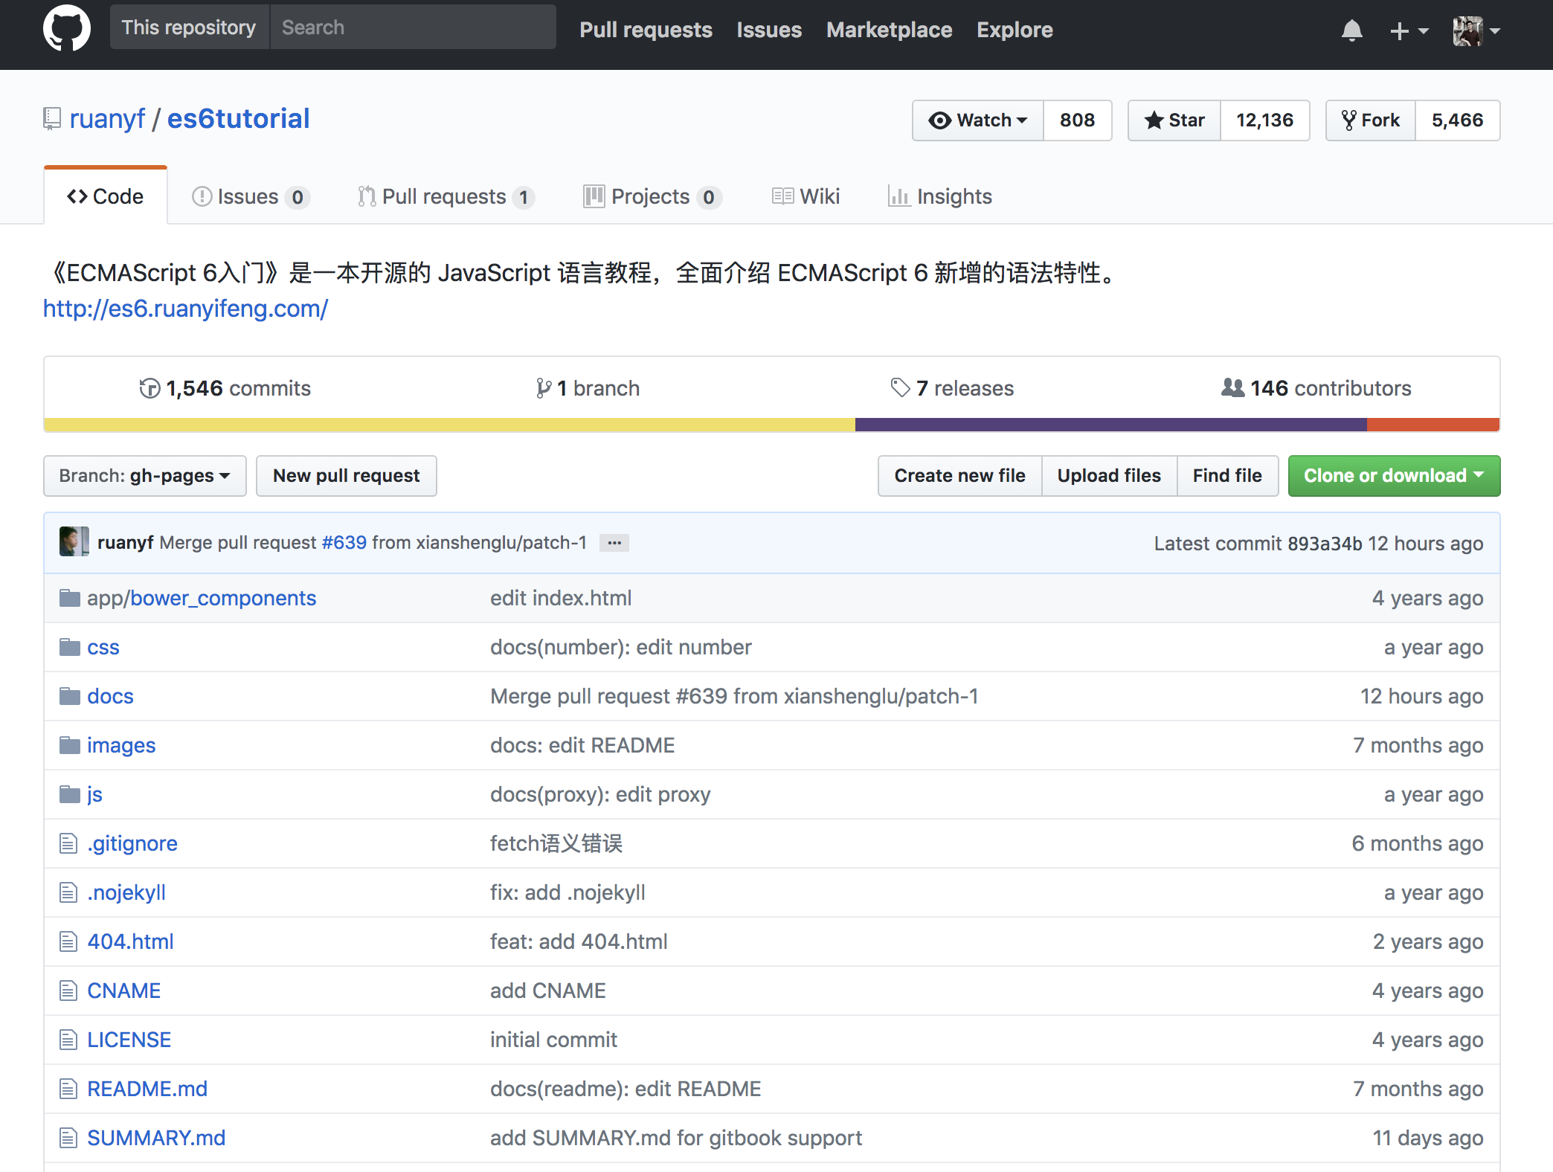Switch to the Insights tab
1553x1172 pixels.
pos(939,196)
